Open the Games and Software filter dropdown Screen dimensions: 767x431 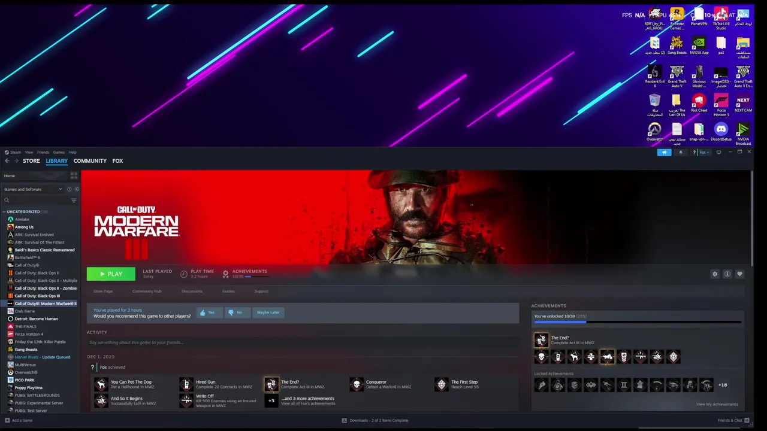pyautogui.click(x=33, y=189)
